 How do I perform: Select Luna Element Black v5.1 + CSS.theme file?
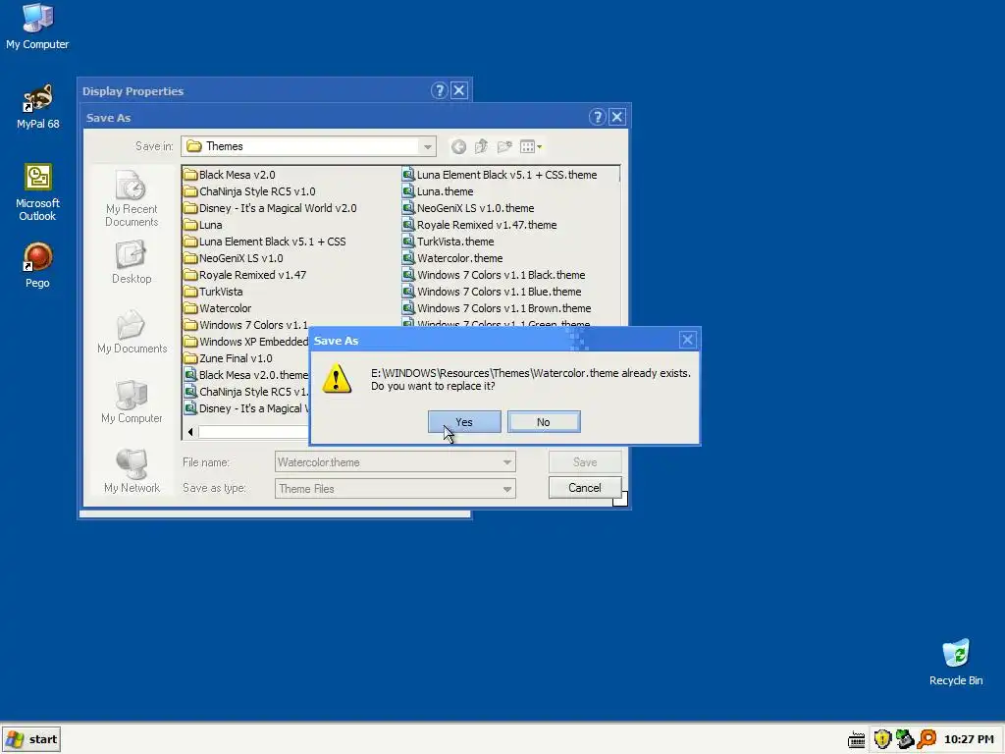500,175
